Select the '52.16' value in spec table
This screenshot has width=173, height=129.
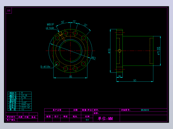click(24, 95)
